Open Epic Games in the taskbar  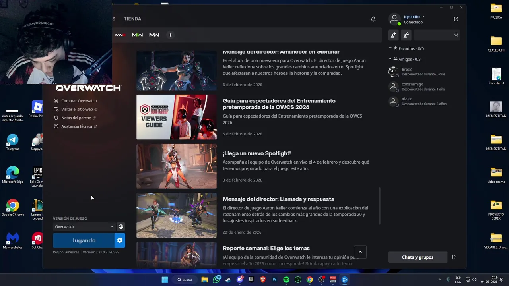coord(251,280)
